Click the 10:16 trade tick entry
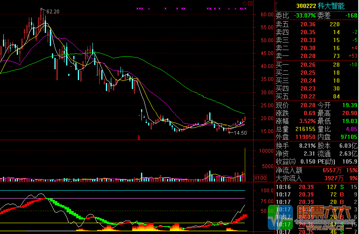 316,187
